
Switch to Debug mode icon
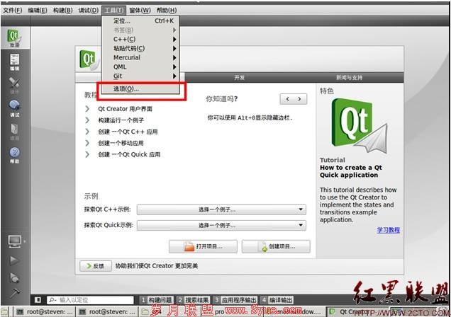click(14, 108)
